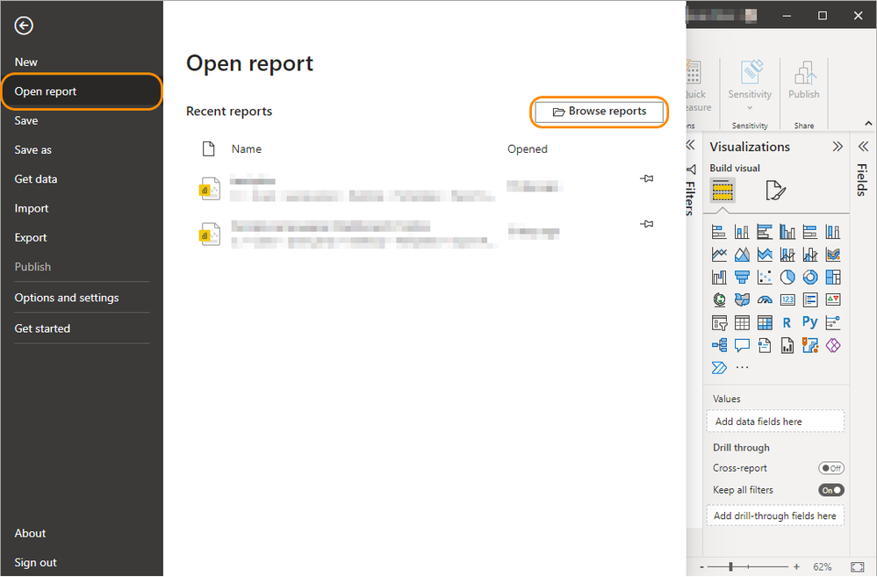This screenshot has width=877, height=577.
Task: Choose Options and settings from the menu
Action: 67,298
